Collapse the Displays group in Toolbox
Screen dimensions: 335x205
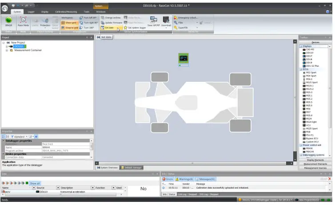click(x=301, y=46)
